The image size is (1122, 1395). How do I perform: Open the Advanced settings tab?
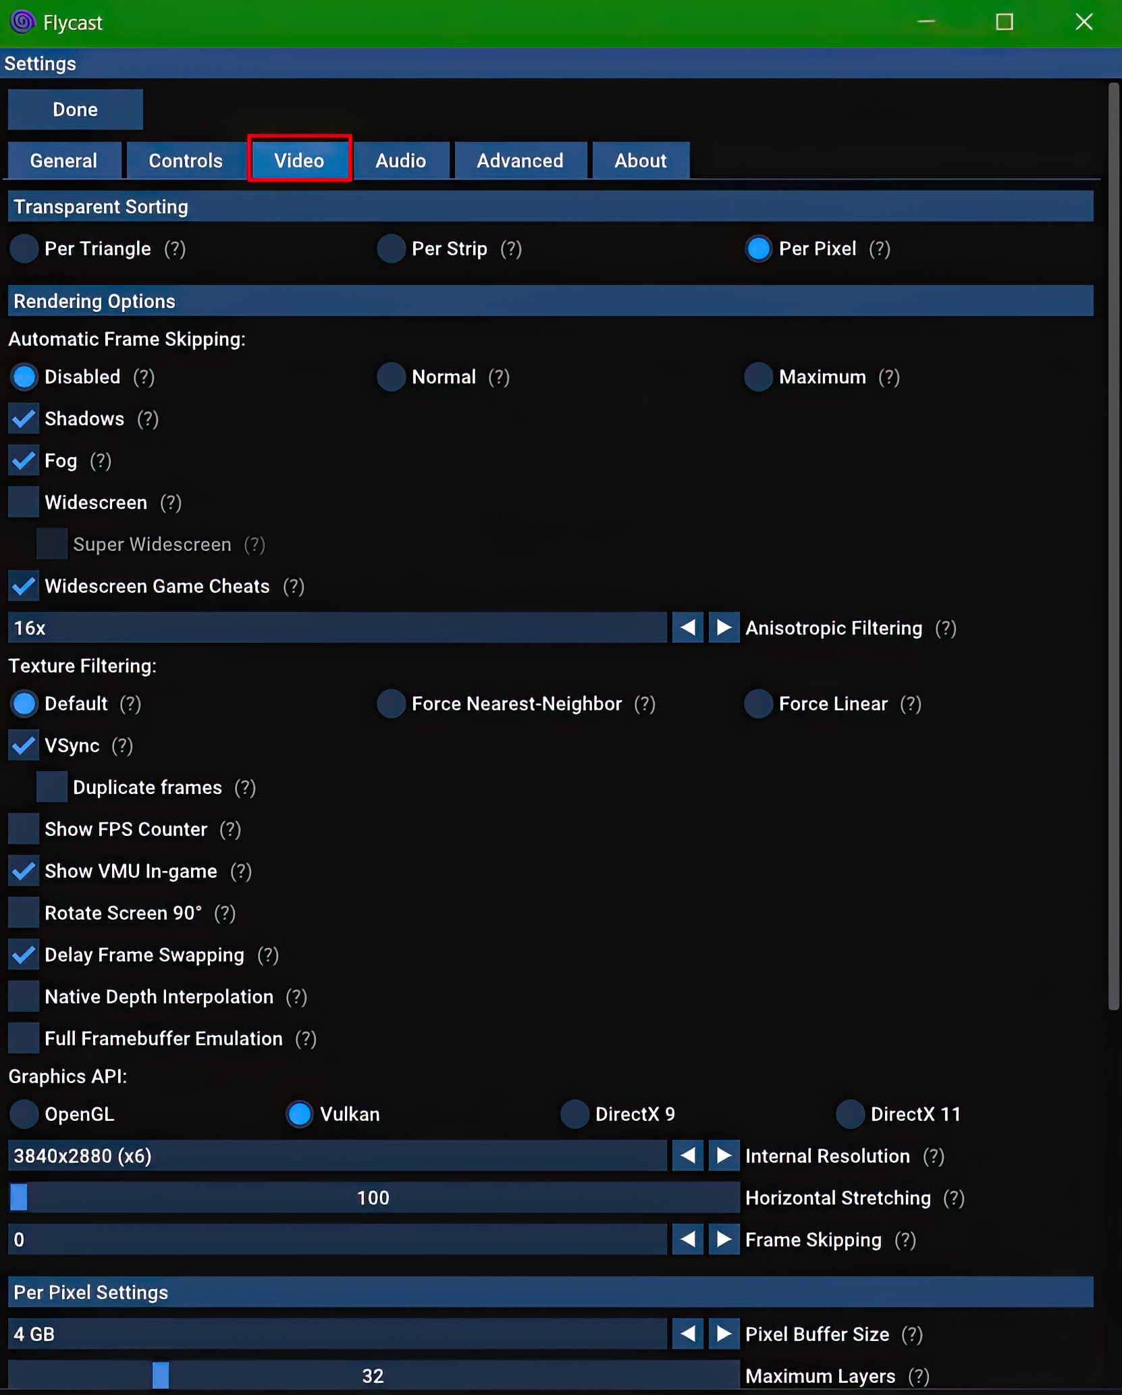click(x=520, y=161)
